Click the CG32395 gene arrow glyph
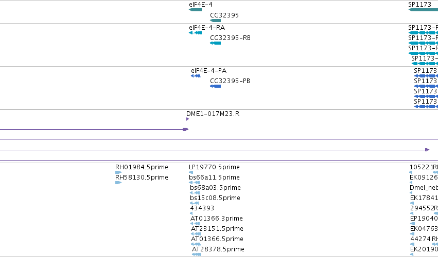The image size is (438, 257). (215, 21)
